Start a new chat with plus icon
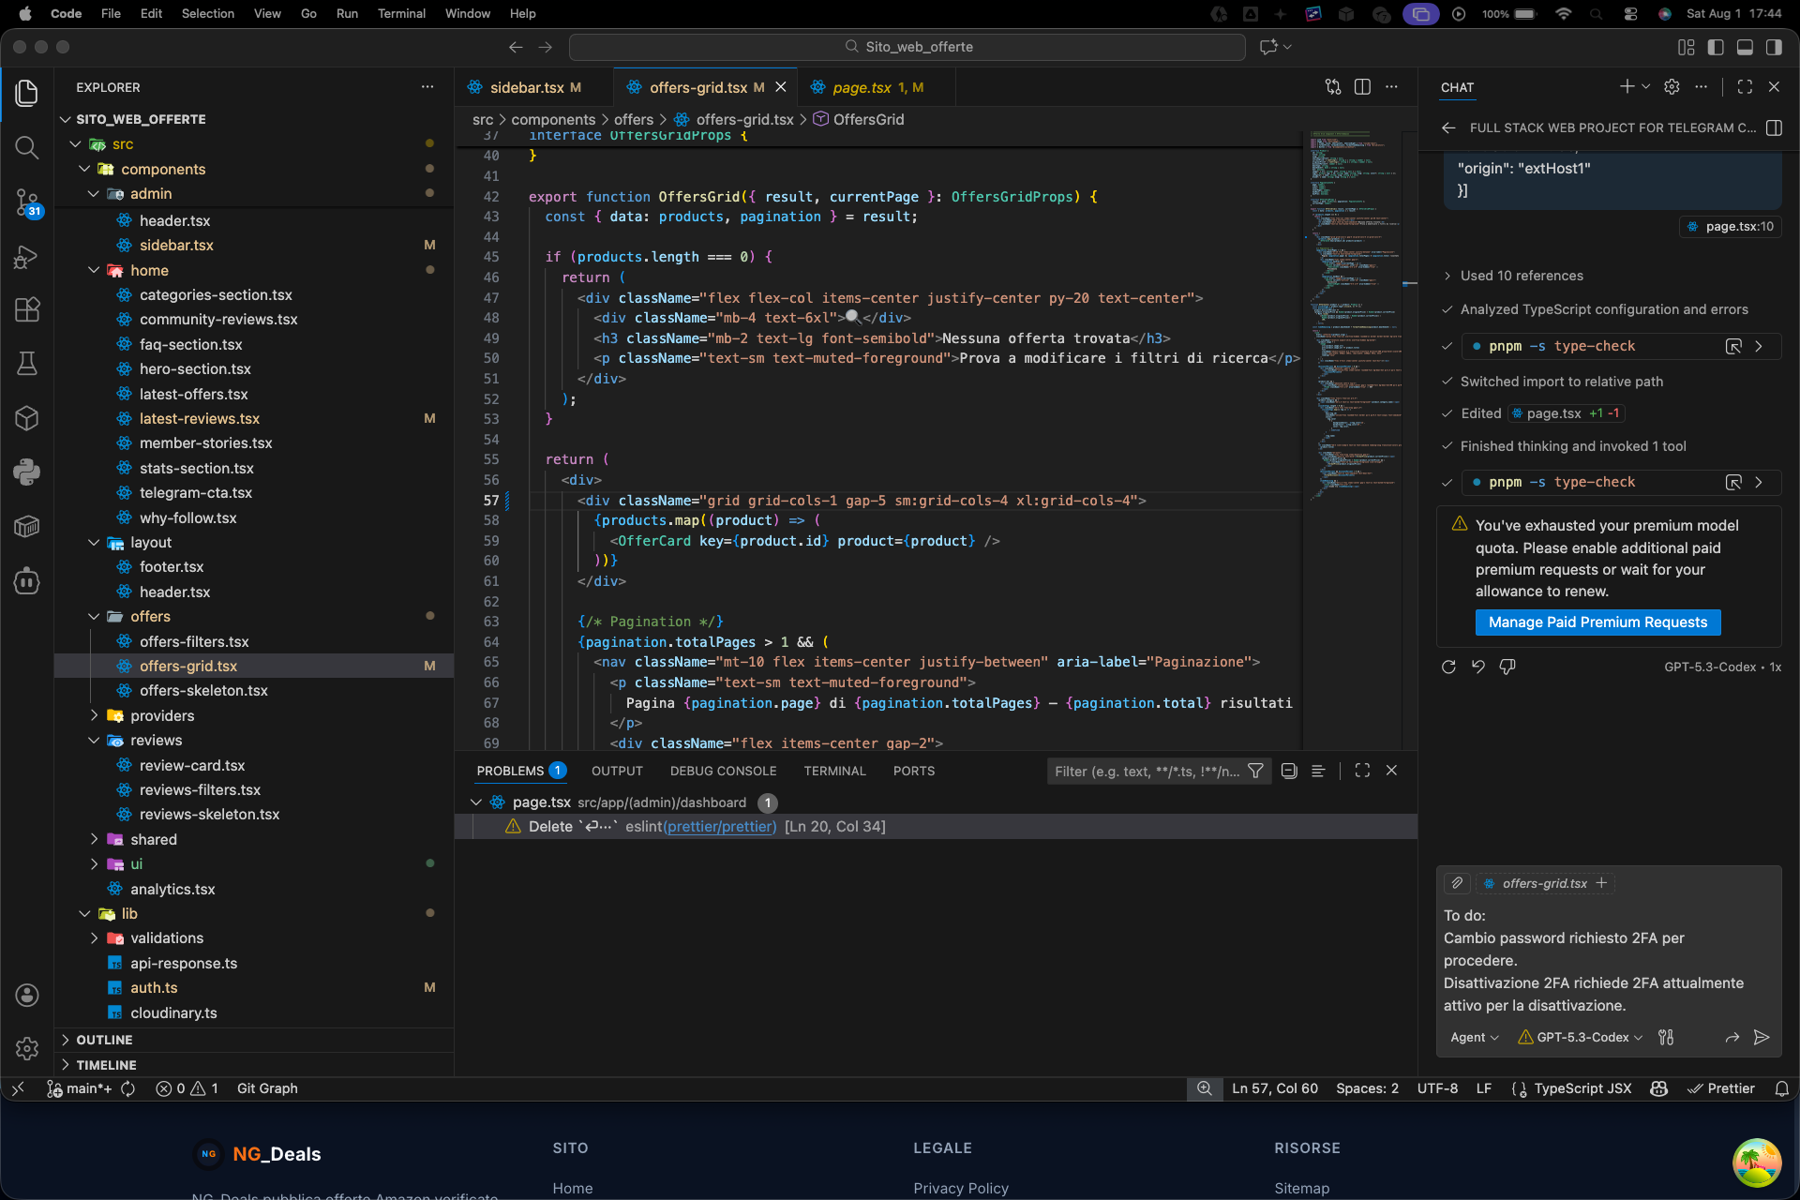The width and height of the screenshot is (1800, 1200). (1627, 86)
